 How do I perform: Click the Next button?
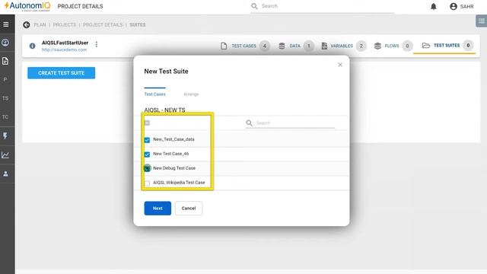pos(158,208)
